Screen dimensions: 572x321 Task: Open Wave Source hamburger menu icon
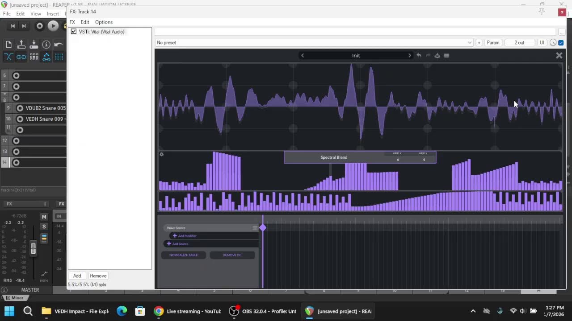(x=255, y=228)
